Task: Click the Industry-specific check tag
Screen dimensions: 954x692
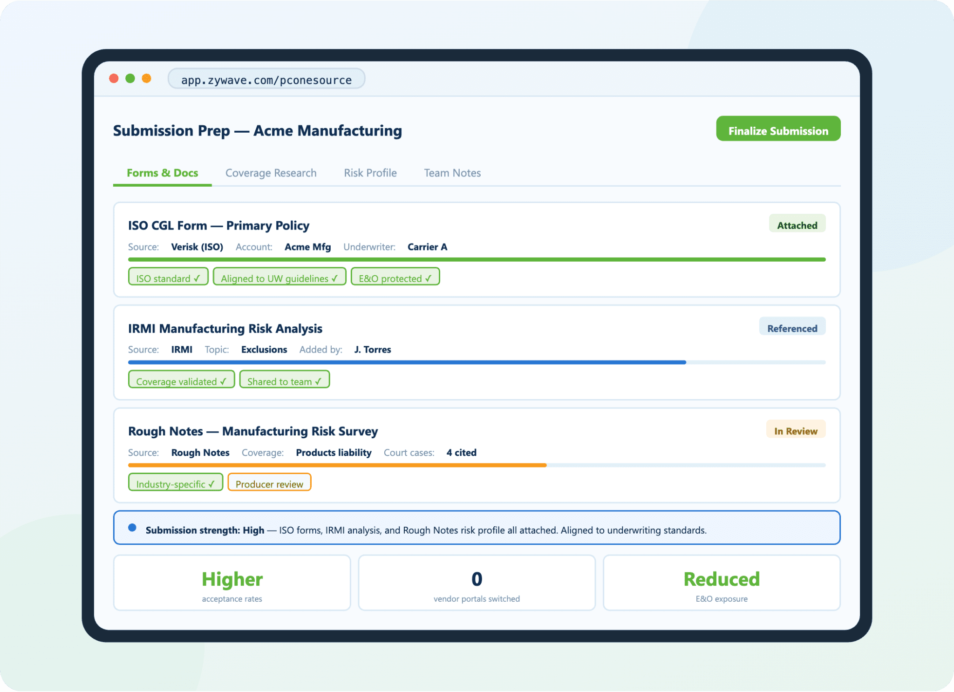Action: click(176, 483)
